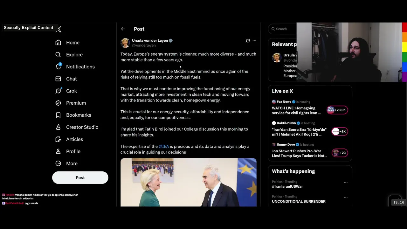Click Ursula von der Leyen's avatar in post

coord(125,43)
